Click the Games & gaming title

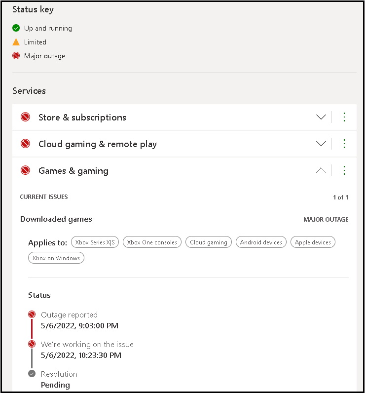pos(73,171)
